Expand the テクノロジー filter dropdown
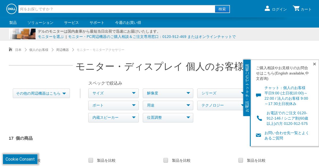 coord(220,106)
